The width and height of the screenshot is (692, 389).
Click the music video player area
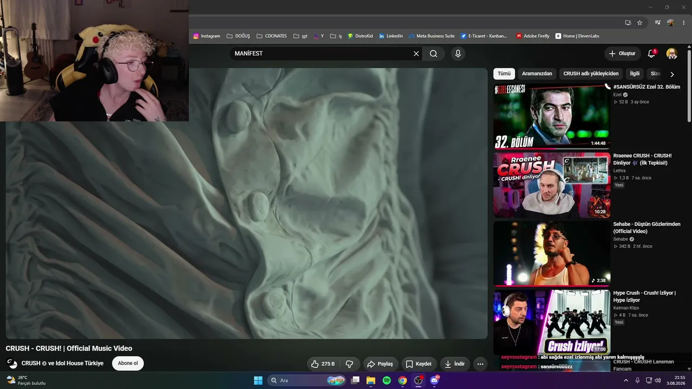click(247, 203)
